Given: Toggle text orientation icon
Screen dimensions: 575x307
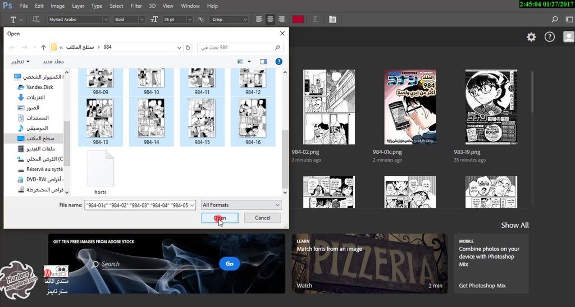Looking at the screenshot, I should click(x=35, y=20).
